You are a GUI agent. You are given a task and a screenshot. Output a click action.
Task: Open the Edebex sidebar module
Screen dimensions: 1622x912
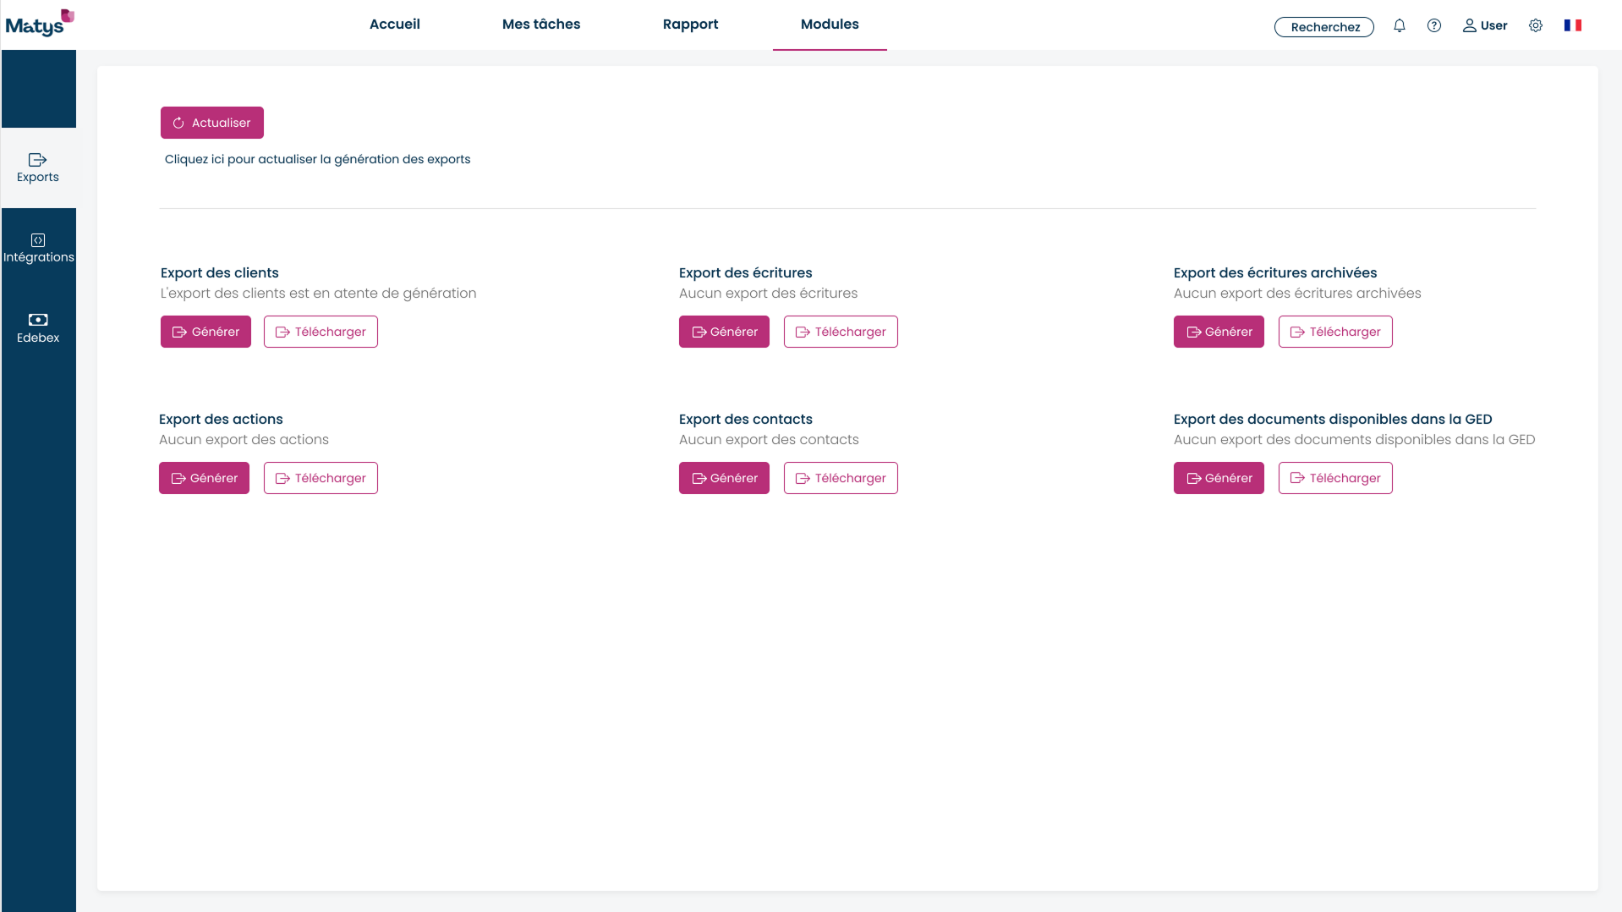pos(38,328)
